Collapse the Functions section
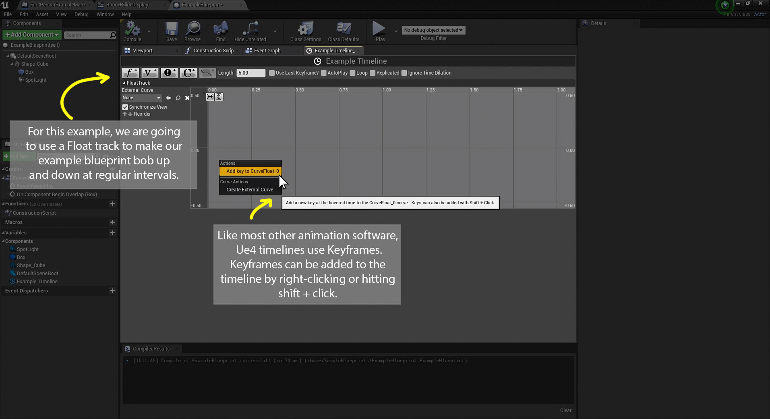 tap(3, 204)
